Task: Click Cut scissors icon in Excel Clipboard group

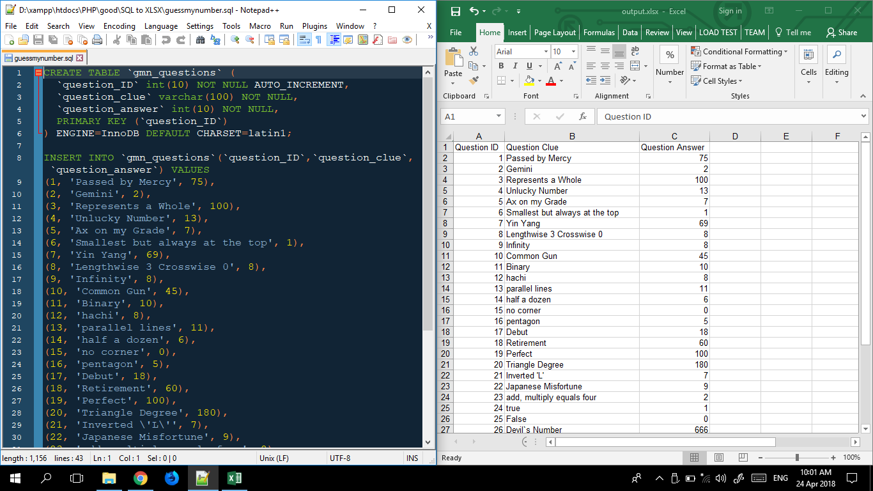Action: coord(473,51)
